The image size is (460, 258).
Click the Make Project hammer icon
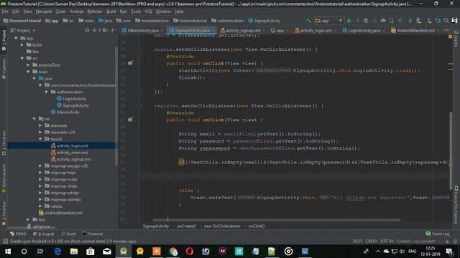click(x=308, y=21)
